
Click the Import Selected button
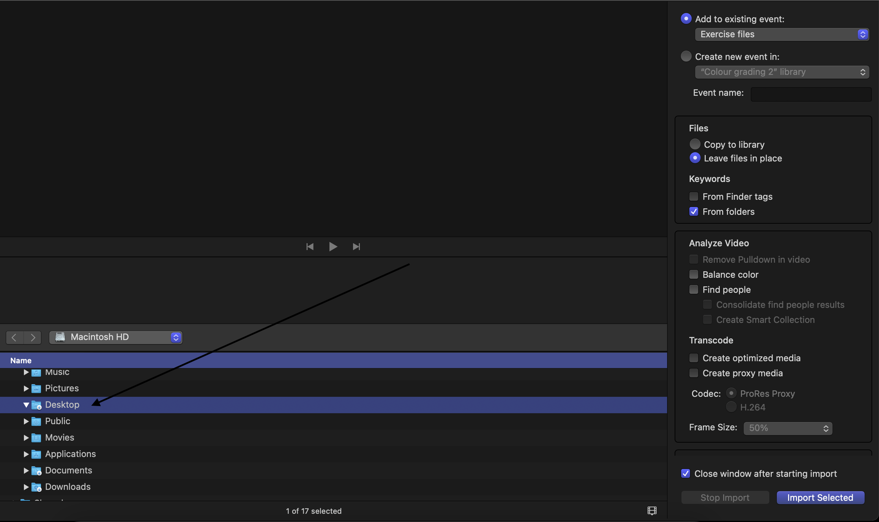[820, 497]
